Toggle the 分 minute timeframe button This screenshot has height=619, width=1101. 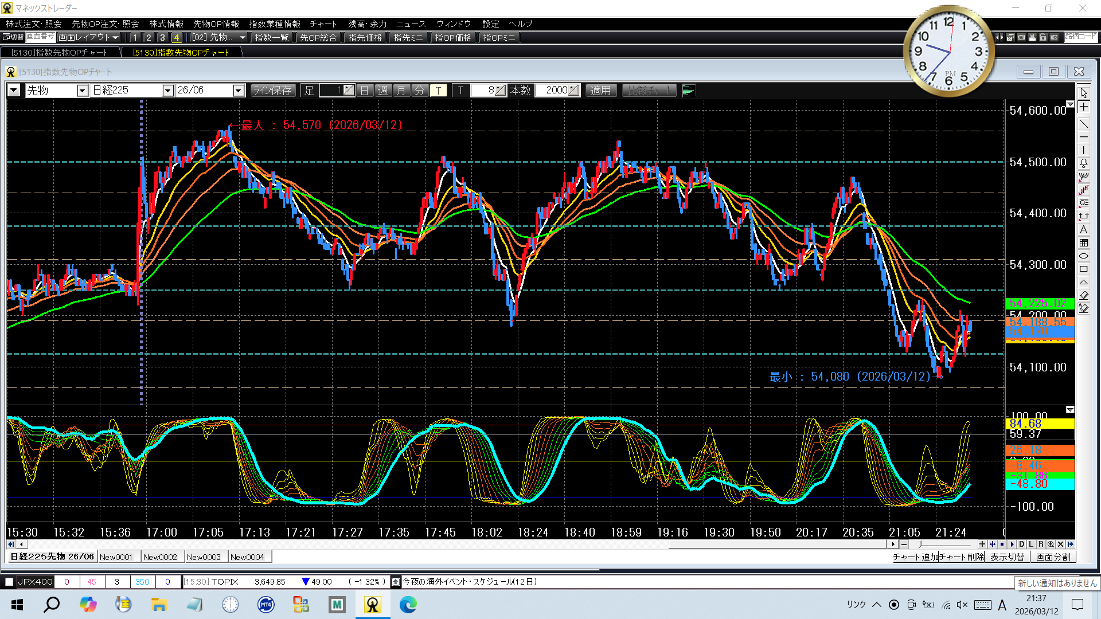coord(420,91)
